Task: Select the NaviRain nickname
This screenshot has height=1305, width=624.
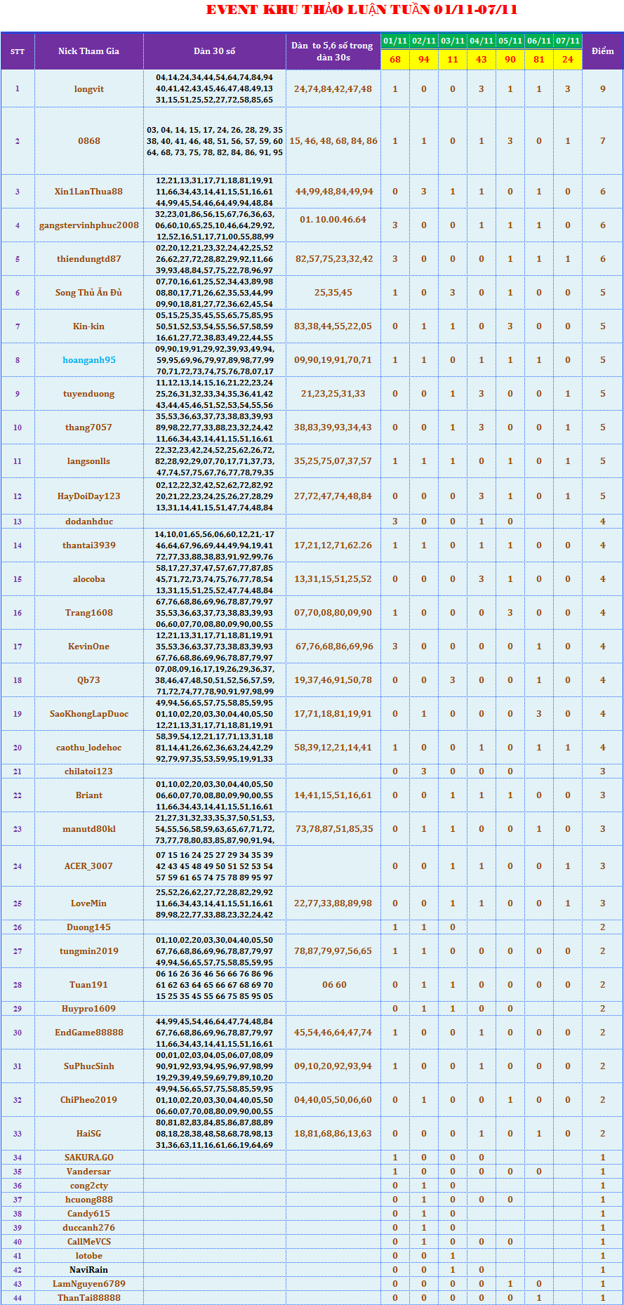Action: pyautogui.click(x=88, y=1270)
